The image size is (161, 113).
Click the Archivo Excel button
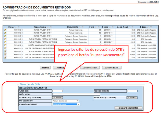click(x=112, y=68)
